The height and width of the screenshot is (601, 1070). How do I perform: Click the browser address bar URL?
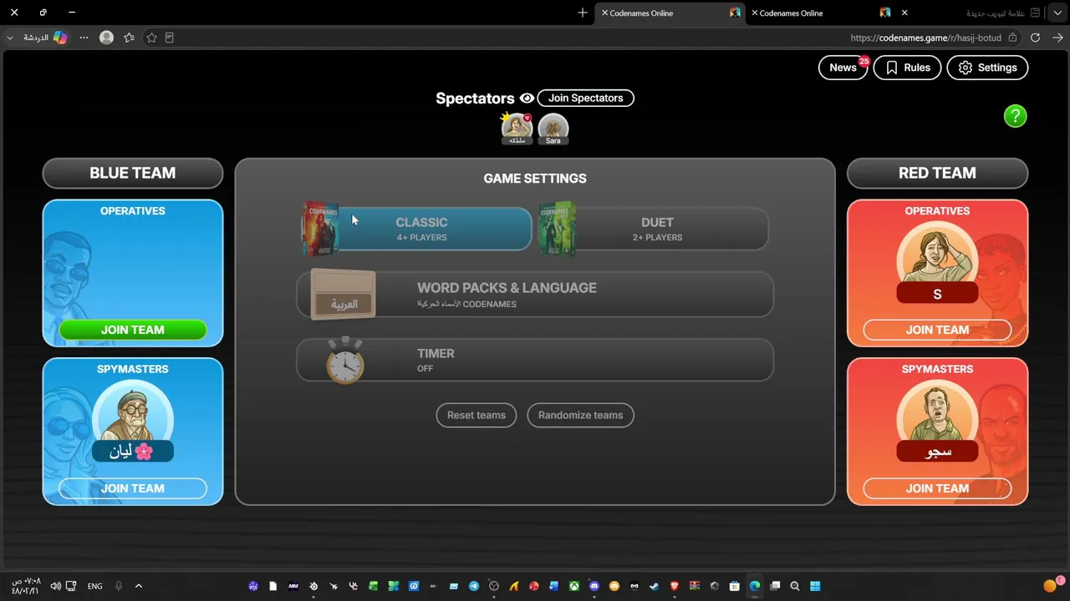(925, 38)
